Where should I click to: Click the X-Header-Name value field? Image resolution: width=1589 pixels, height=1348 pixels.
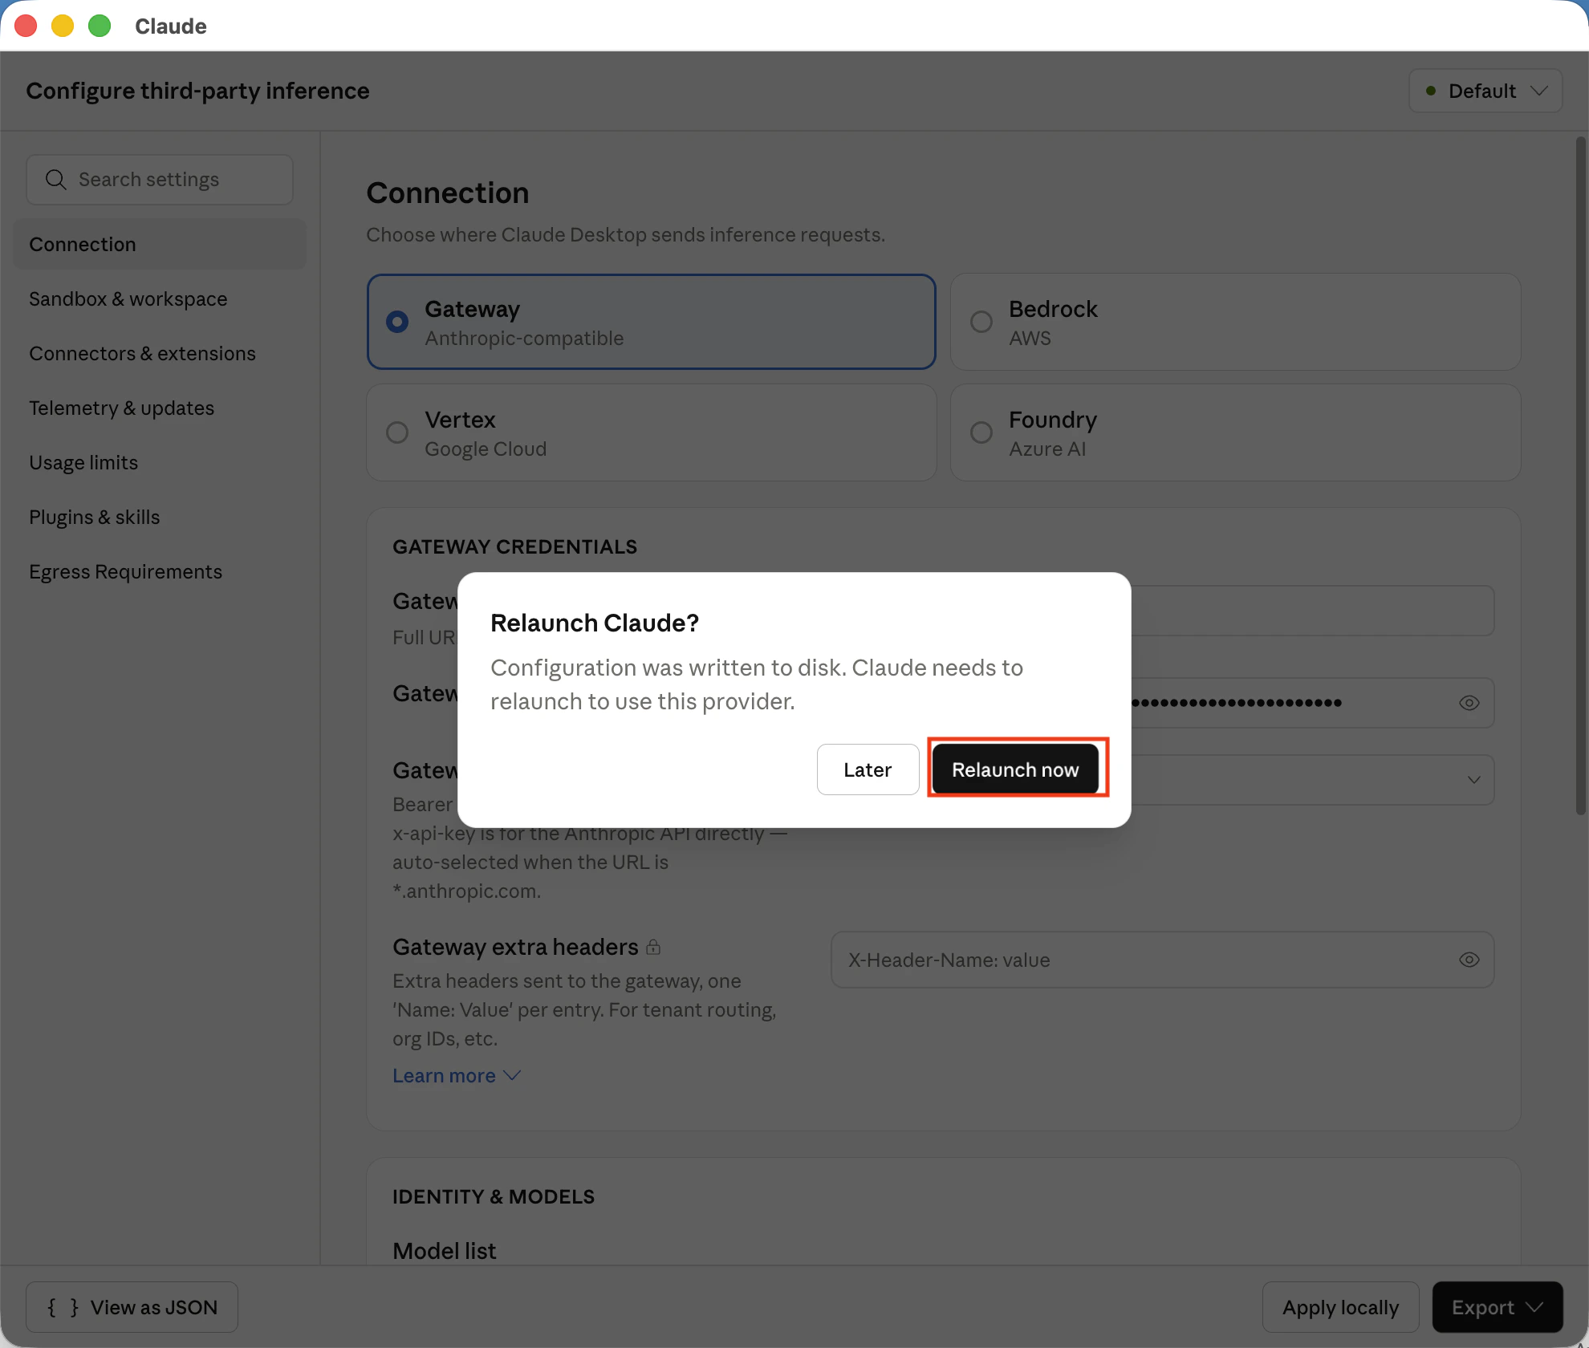[1162, 960]
